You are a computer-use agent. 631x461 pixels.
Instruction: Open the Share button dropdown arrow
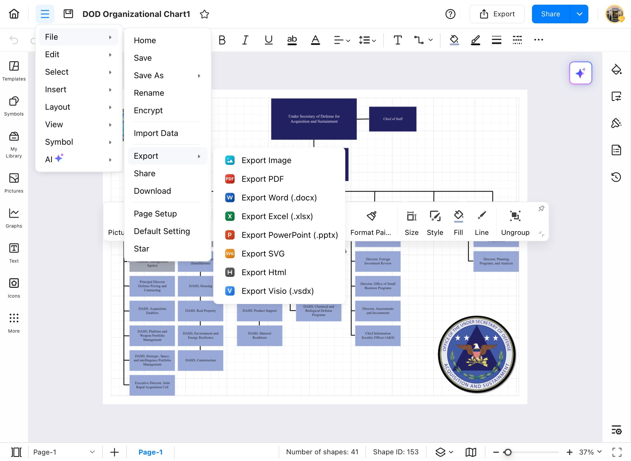pos(580,14)
